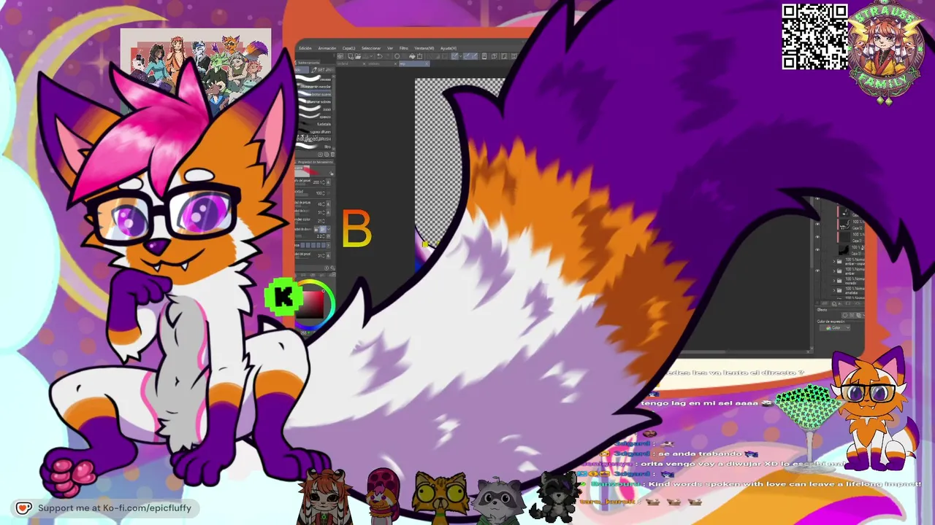Screen dimensions: 935x525
Task: Close the highlighted active canvas tab
Action: [x=426, y=64]
